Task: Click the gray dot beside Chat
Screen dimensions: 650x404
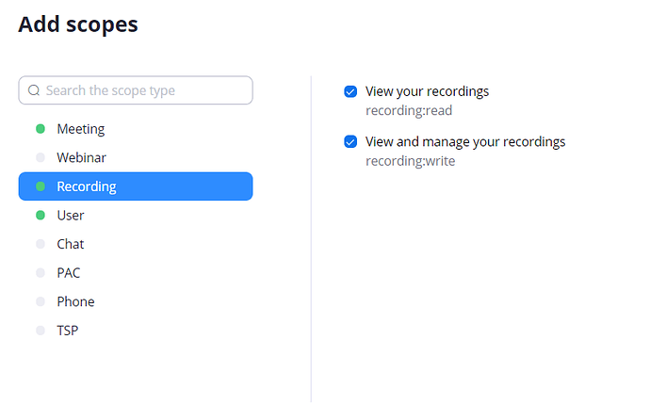Action: [40, 244]
